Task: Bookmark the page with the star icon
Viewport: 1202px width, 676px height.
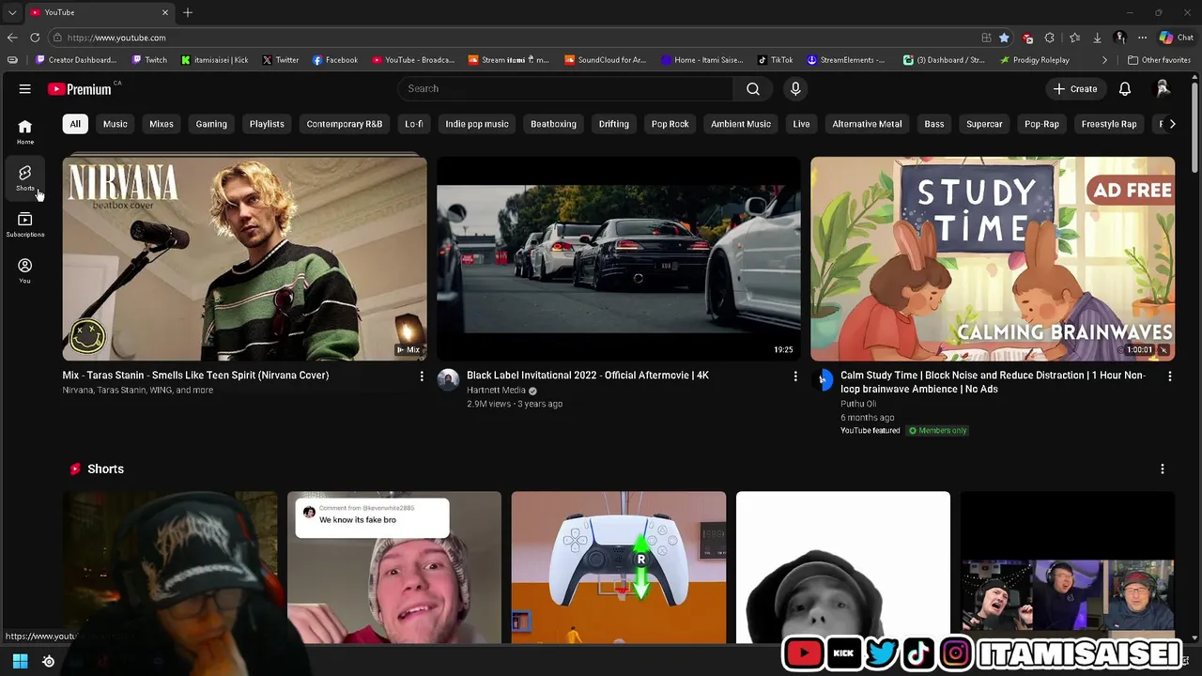Action: pyautogui.click(x=1004, y=38)
